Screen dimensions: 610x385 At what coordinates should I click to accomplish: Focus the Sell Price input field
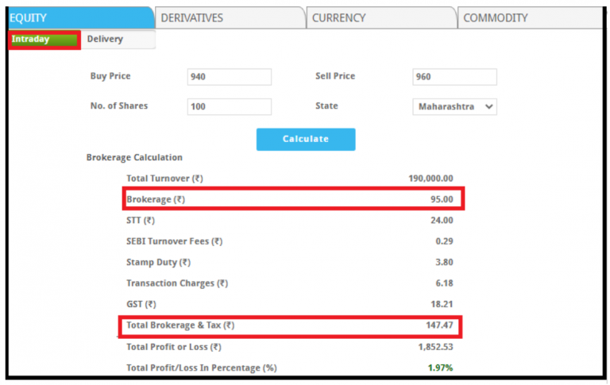(454, 77)
